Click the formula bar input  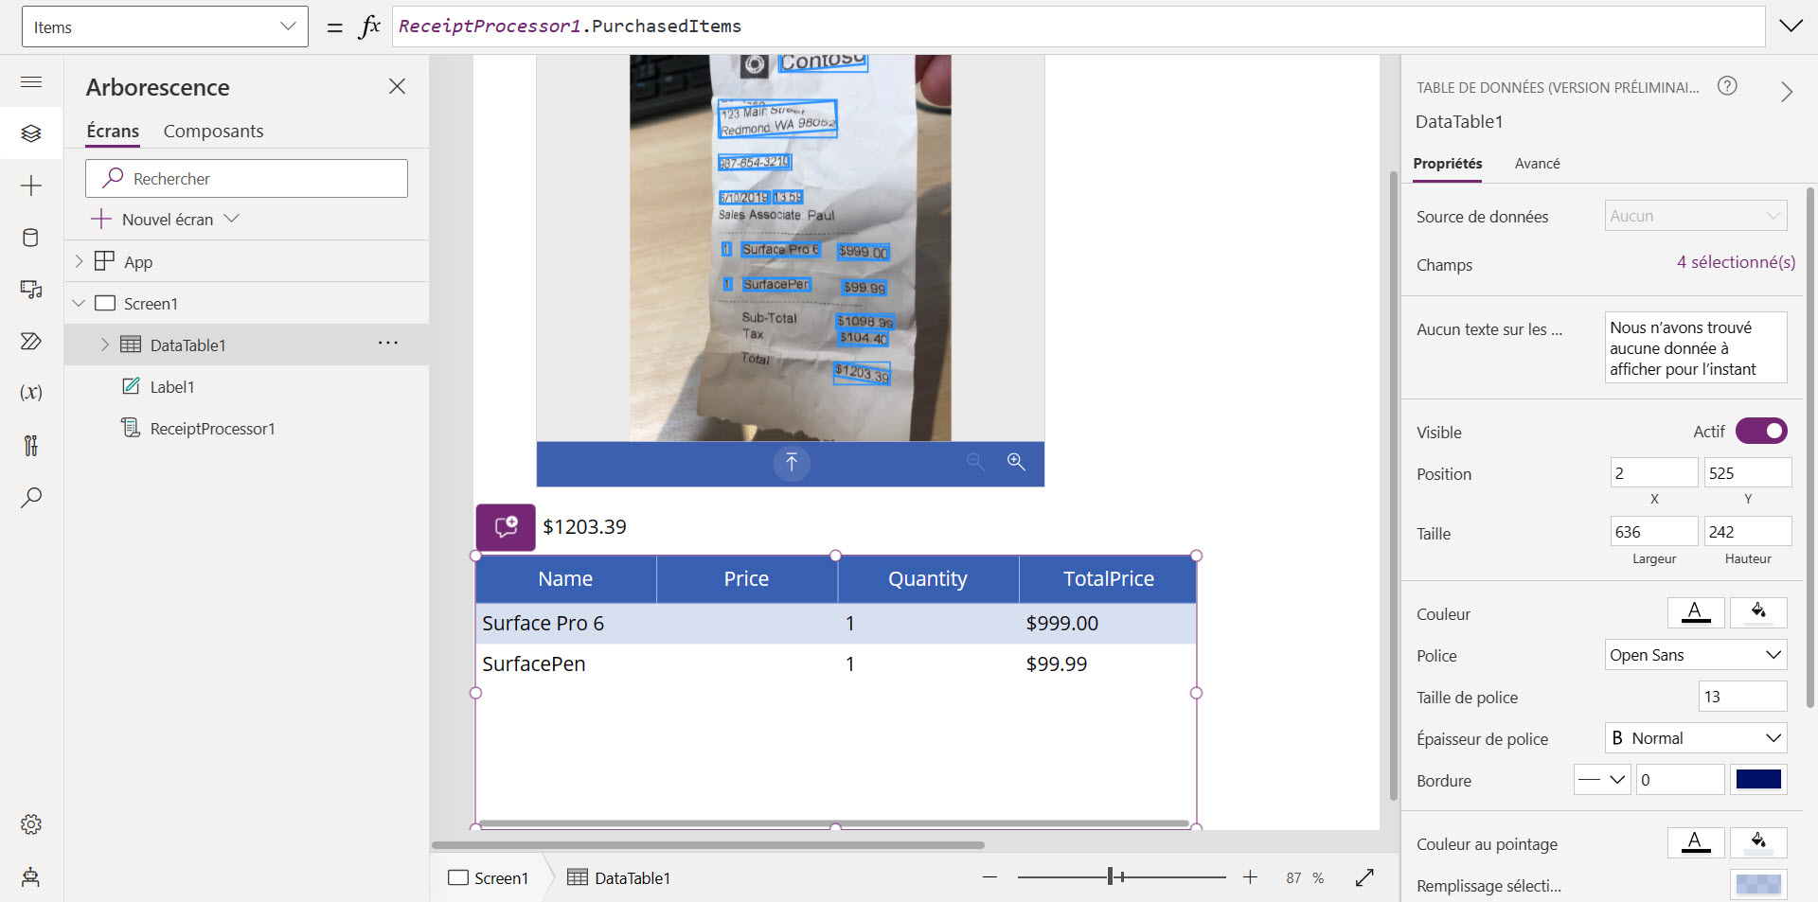(1078, 27)
